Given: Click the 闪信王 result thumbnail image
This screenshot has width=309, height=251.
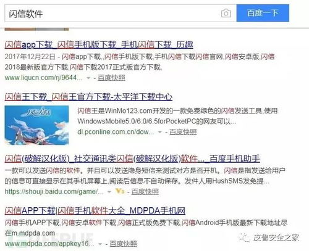Looking at the screenshot, I should coord(36,125).
